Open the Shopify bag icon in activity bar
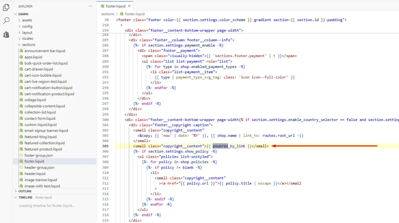The width and height of the screenshot is (399, 223). [6, 35]
